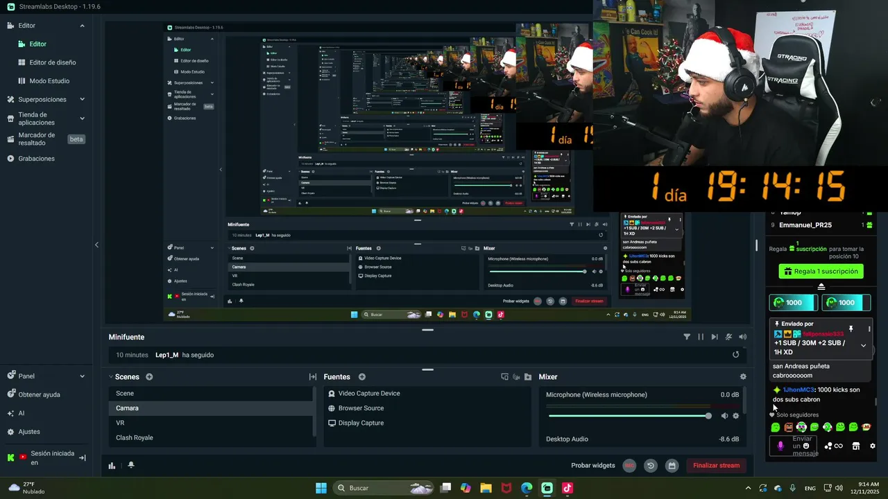This screenshot has width=888, height=499.
Task: Collapse the left sidebar arrow handle
Action: pyautogui.click(x=96, y=245)
